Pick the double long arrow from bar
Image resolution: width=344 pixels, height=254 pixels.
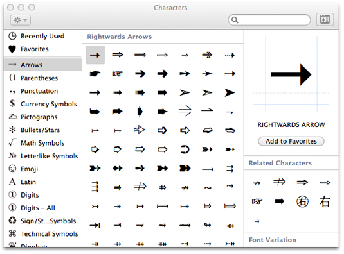click(230, 206)
